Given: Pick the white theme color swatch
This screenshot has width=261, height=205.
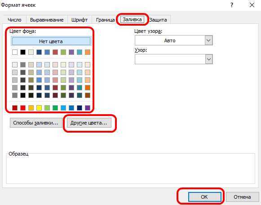Looking at the screenshot, I should coord(15,52).
